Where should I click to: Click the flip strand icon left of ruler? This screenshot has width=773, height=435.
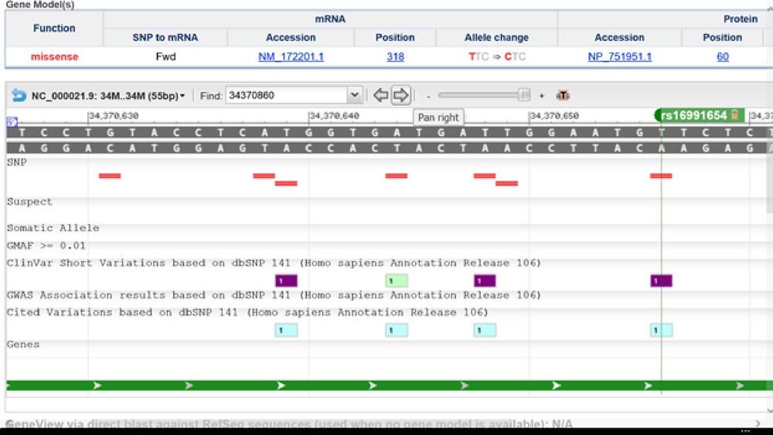point(12,121)
